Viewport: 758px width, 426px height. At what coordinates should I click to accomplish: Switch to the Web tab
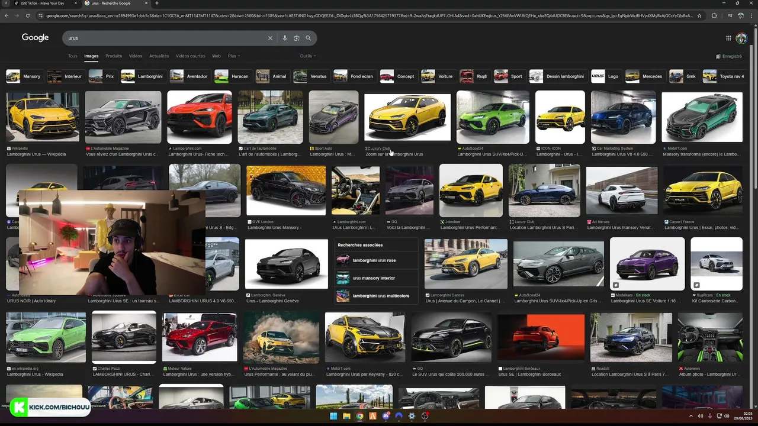tap(216, 56)
